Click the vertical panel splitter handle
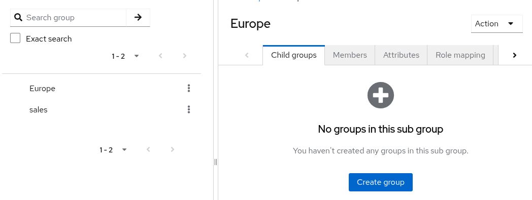This screenshot has width=532, height=200. point(215,162)
